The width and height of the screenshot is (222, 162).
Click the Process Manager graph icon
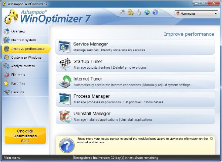(65, 99)
